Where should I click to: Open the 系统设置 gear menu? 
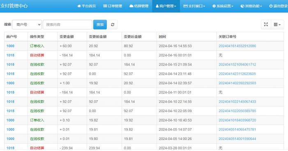click(x=223, y=6)
